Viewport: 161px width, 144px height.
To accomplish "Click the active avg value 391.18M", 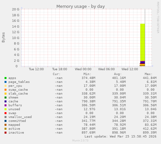I will (x=119, y=129).
